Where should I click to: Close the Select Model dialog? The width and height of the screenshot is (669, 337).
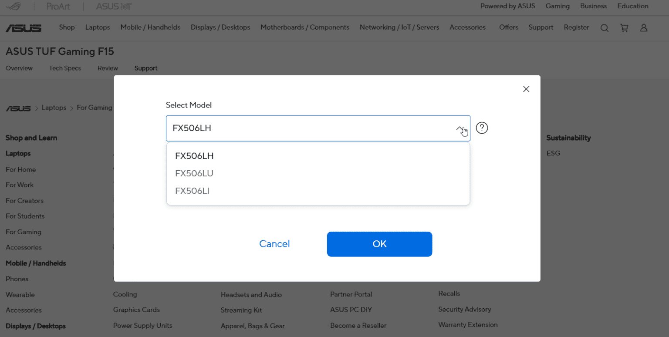(x=526, y=89)
